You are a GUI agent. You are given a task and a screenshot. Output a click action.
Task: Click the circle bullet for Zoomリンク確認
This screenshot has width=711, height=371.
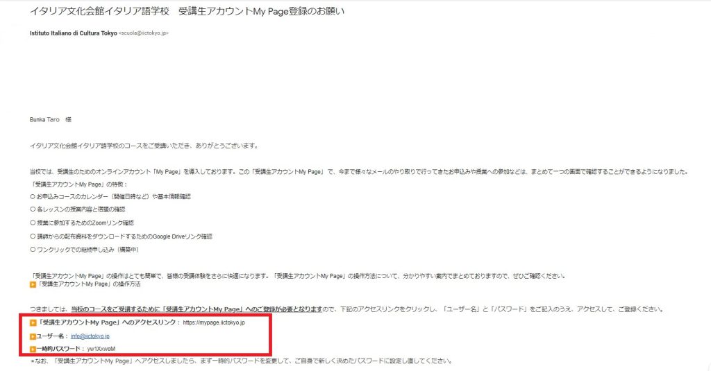[x=33, y=223]
